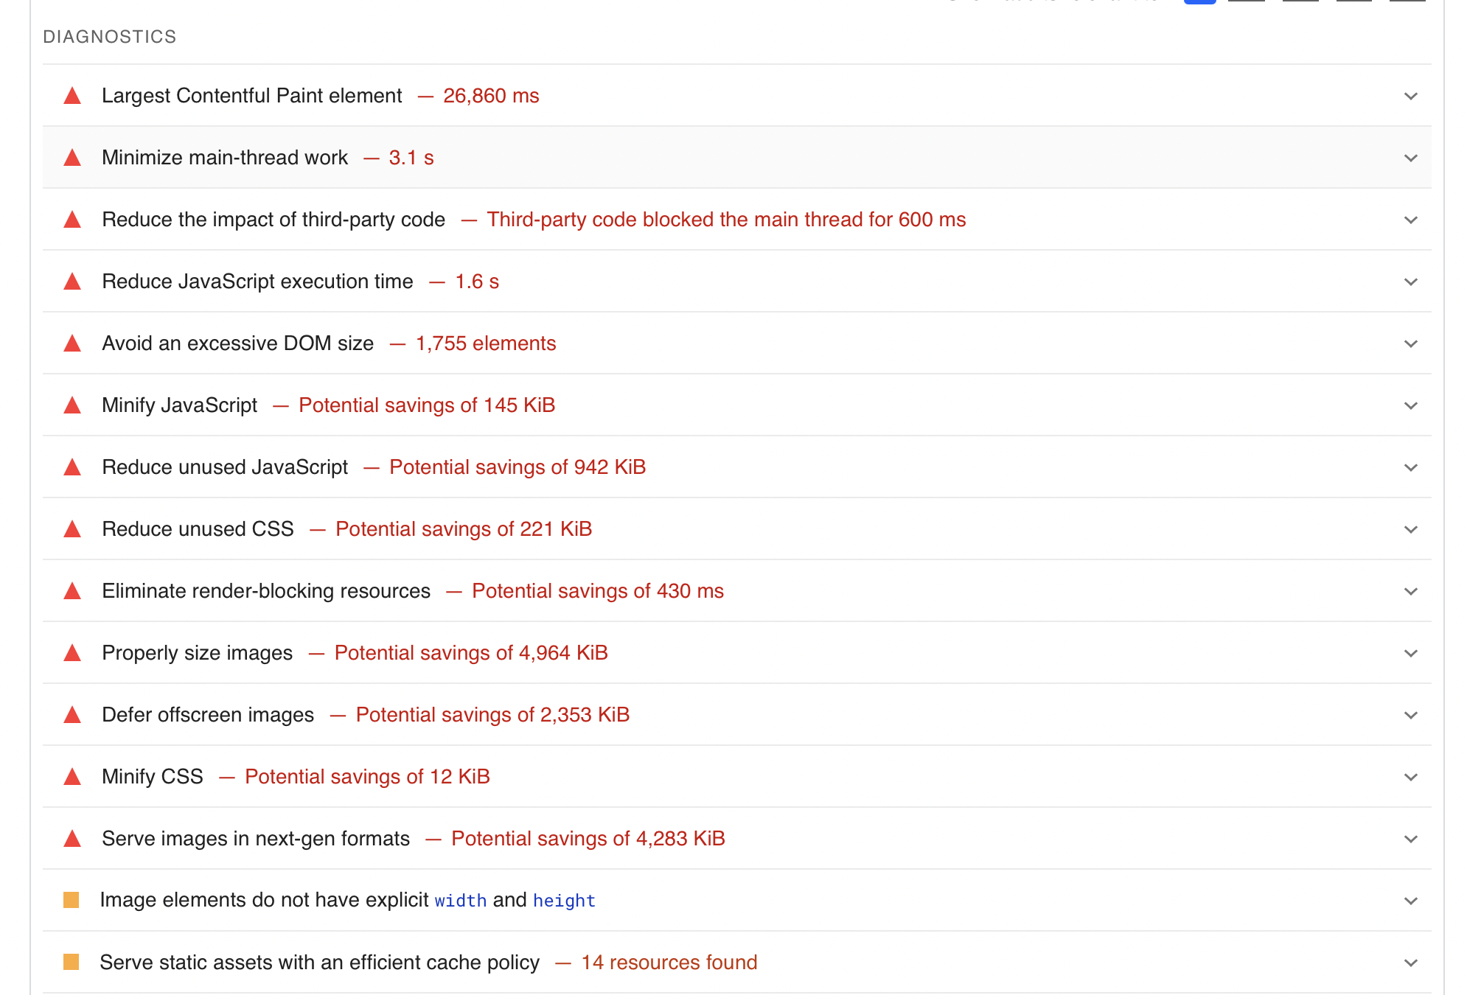
Task: Expand the Reduce unused JavaScript chevron
Action: point(1411,467)
